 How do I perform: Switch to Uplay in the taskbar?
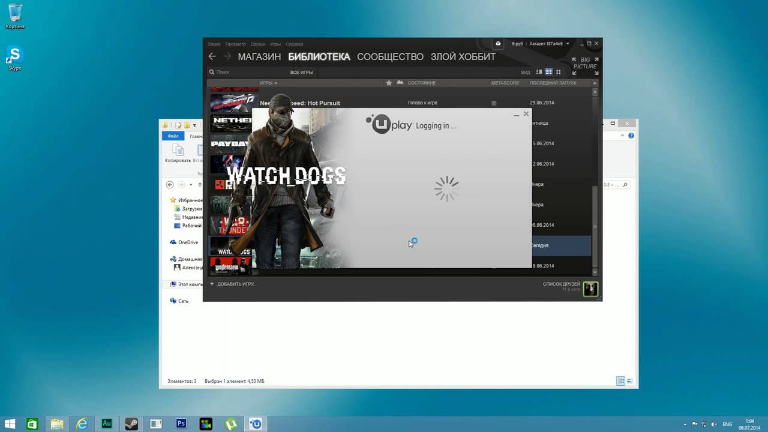256,424
